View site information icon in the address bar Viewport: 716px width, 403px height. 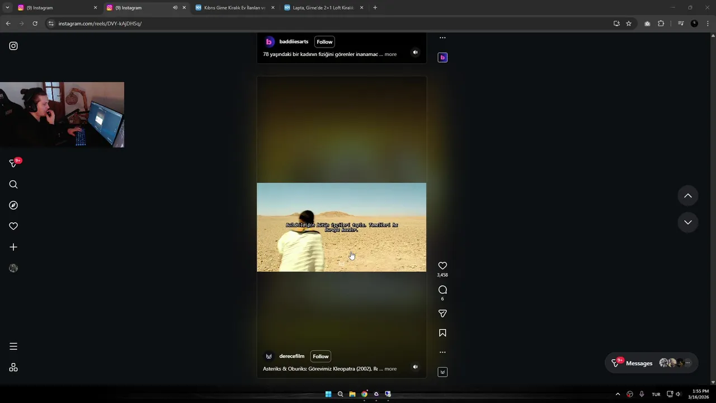(51, 24)
